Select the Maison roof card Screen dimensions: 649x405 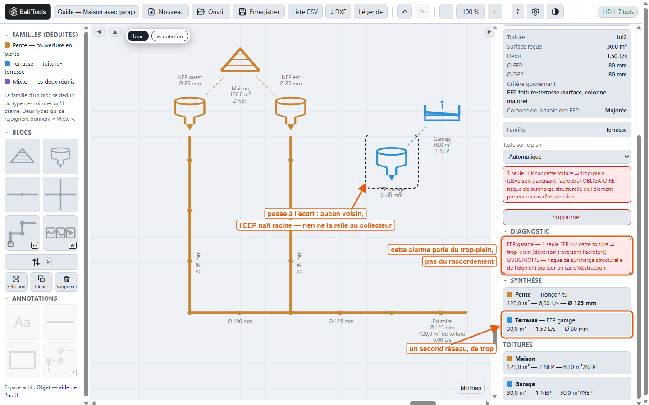point(567,363)
